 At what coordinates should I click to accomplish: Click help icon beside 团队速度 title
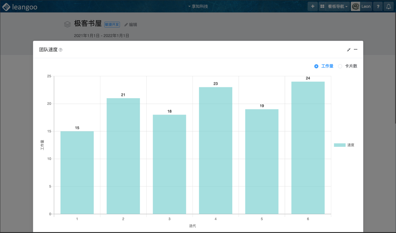[61, 50]
